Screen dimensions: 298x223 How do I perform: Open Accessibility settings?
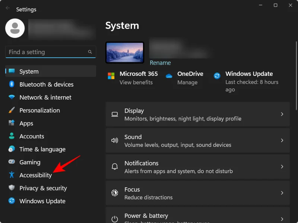click(51, 175)
